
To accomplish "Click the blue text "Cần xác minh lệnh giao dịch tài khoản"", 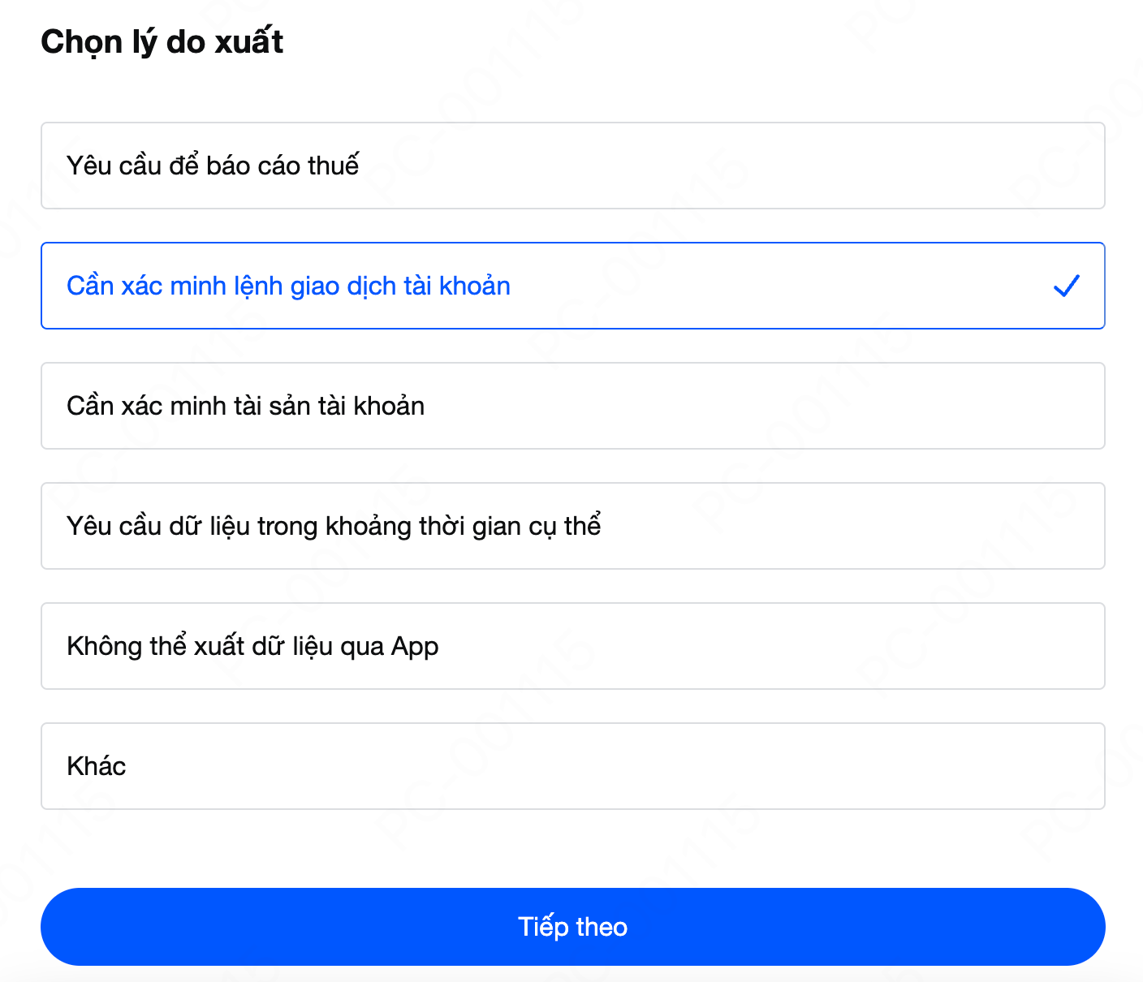I will [288, 286].
